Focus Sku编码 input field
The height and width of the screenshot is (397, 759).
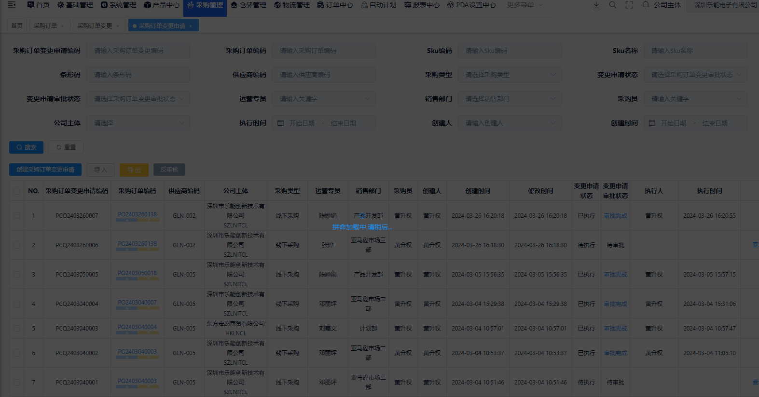(510, 51)
